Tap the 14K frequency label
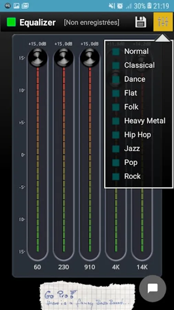The width and height of the screenshot is (174, 310). tap(142, 267)
